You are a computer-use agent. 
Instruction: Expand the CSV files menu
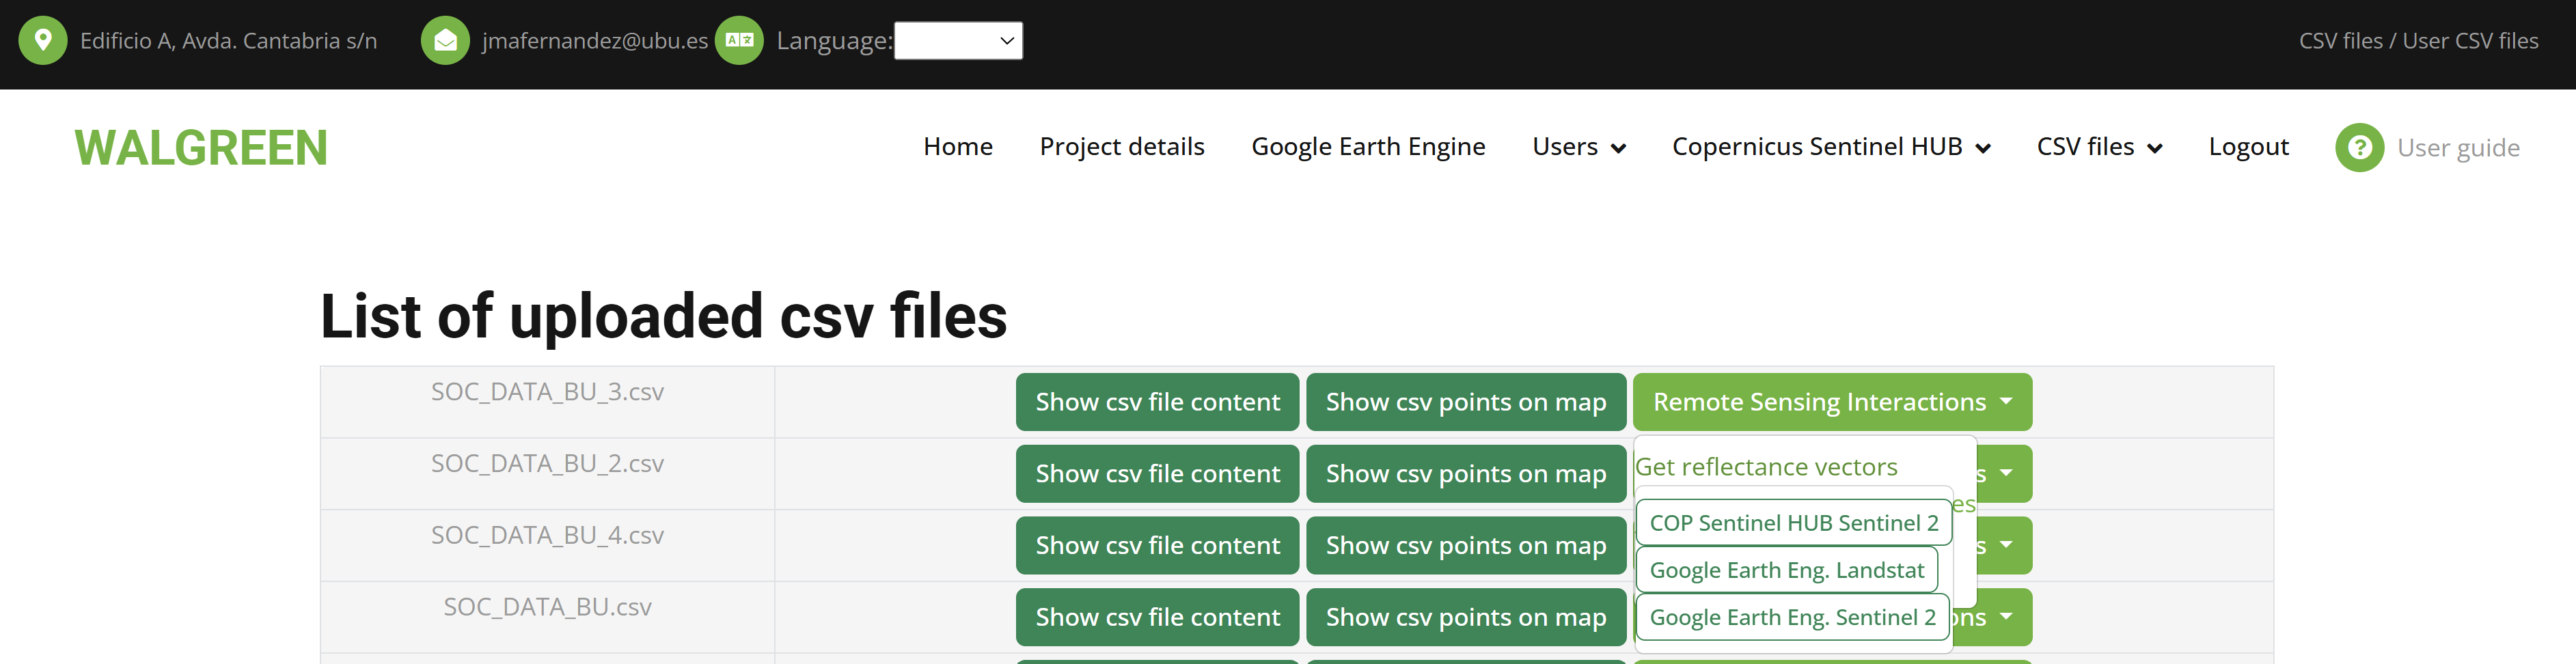point(2099,147)
